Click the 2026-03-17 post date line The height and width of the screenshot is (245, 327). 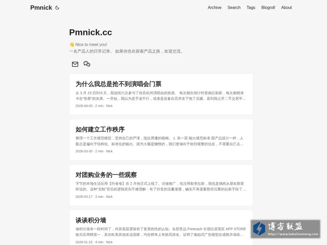pos(94,197)
